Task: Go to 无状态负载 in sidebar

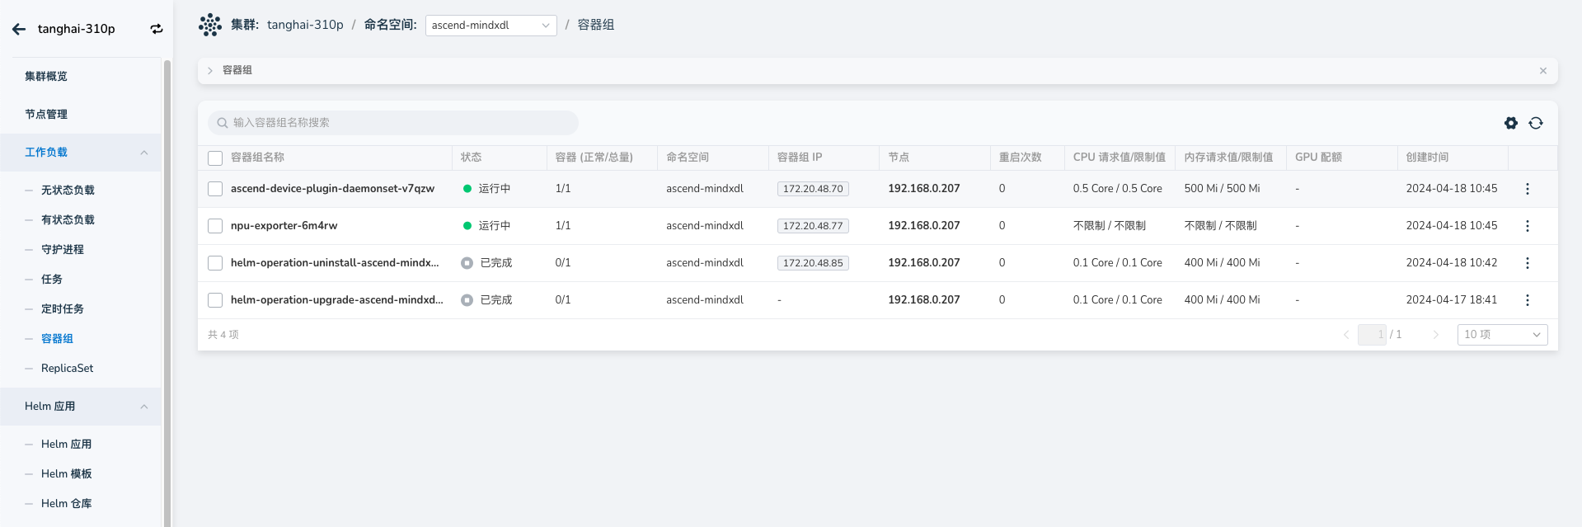Action: point(68,191)
